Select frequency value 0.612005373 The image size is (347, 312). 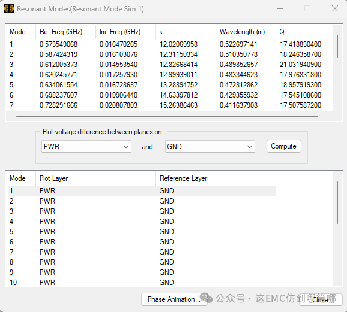click(58, 65)
